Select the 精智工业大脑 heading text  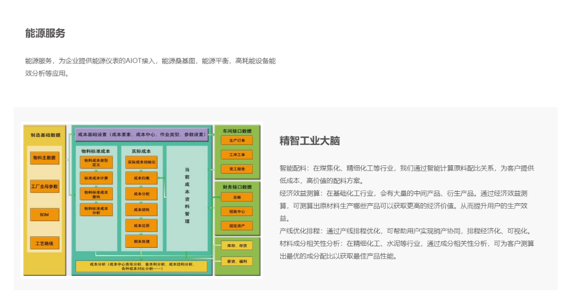[309, 141]
